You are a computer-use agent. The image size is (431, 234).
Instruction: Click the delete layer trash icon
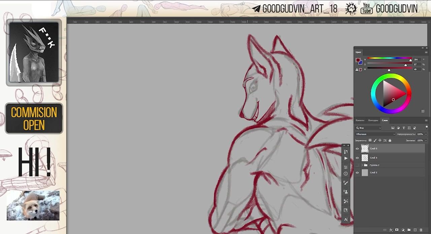click(421, 230)
